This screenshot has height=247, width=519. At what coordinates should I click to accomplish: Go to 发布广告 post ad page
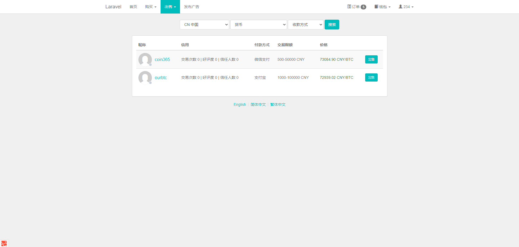click(191, 7)
